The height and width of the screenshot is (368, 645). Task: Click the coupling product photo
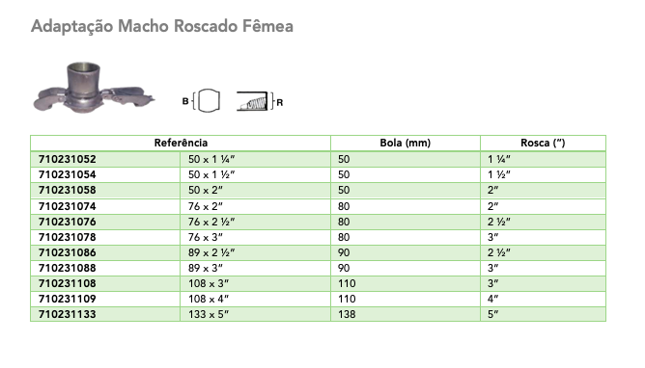[x=94, y=87]
